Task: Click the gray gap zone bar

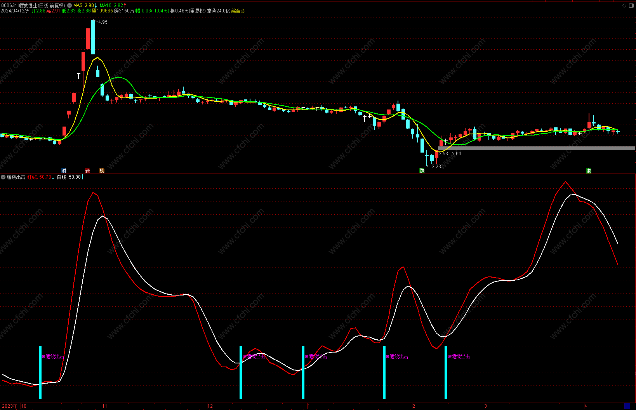Action: tap(536, 148)
